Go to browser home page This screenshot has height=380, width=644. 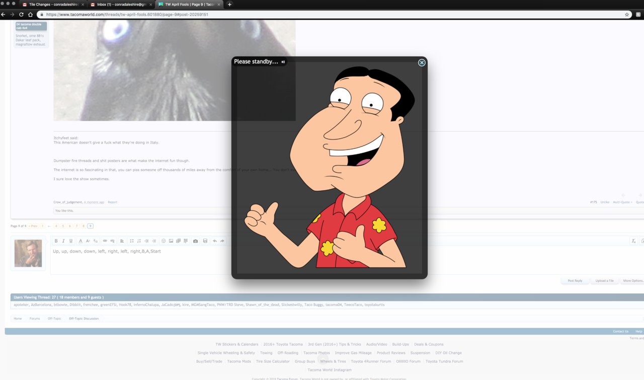[30, 15]
